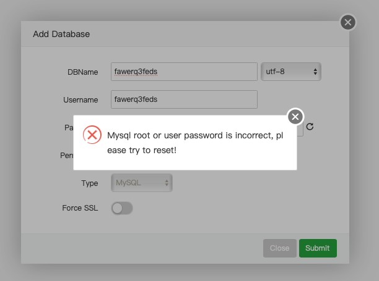This screenshot has width=379, height=281.
Task: Click the Force SSL label text
Action: [x=80, y=208]
